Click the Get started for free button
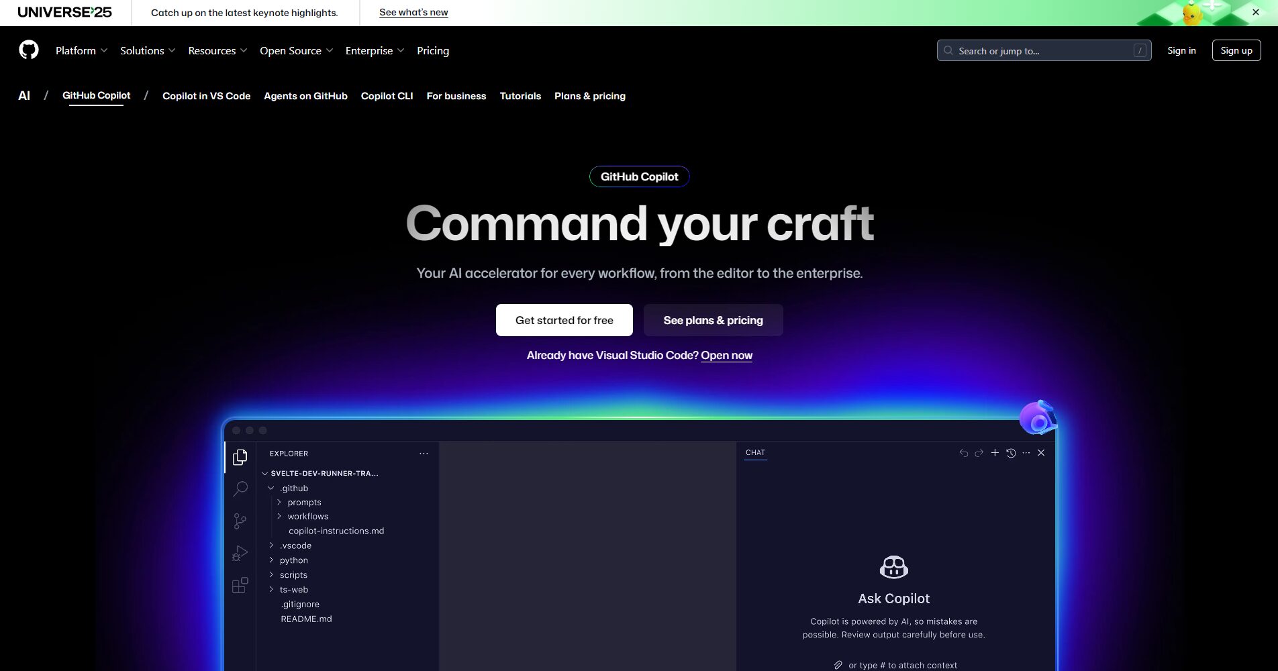The width and height of the screenshot is (1278, 671). (x=564, y=320)
